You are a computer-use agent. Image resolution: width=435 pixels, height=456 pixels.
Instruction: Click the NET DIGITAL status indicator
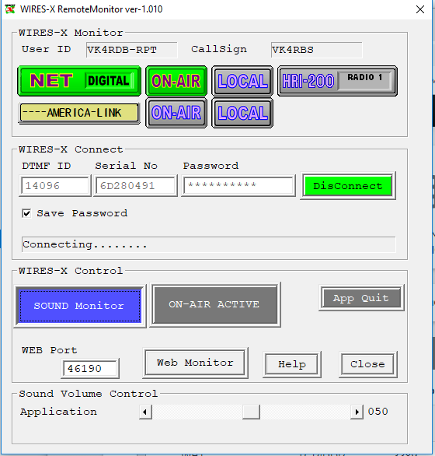click(79, 81)
